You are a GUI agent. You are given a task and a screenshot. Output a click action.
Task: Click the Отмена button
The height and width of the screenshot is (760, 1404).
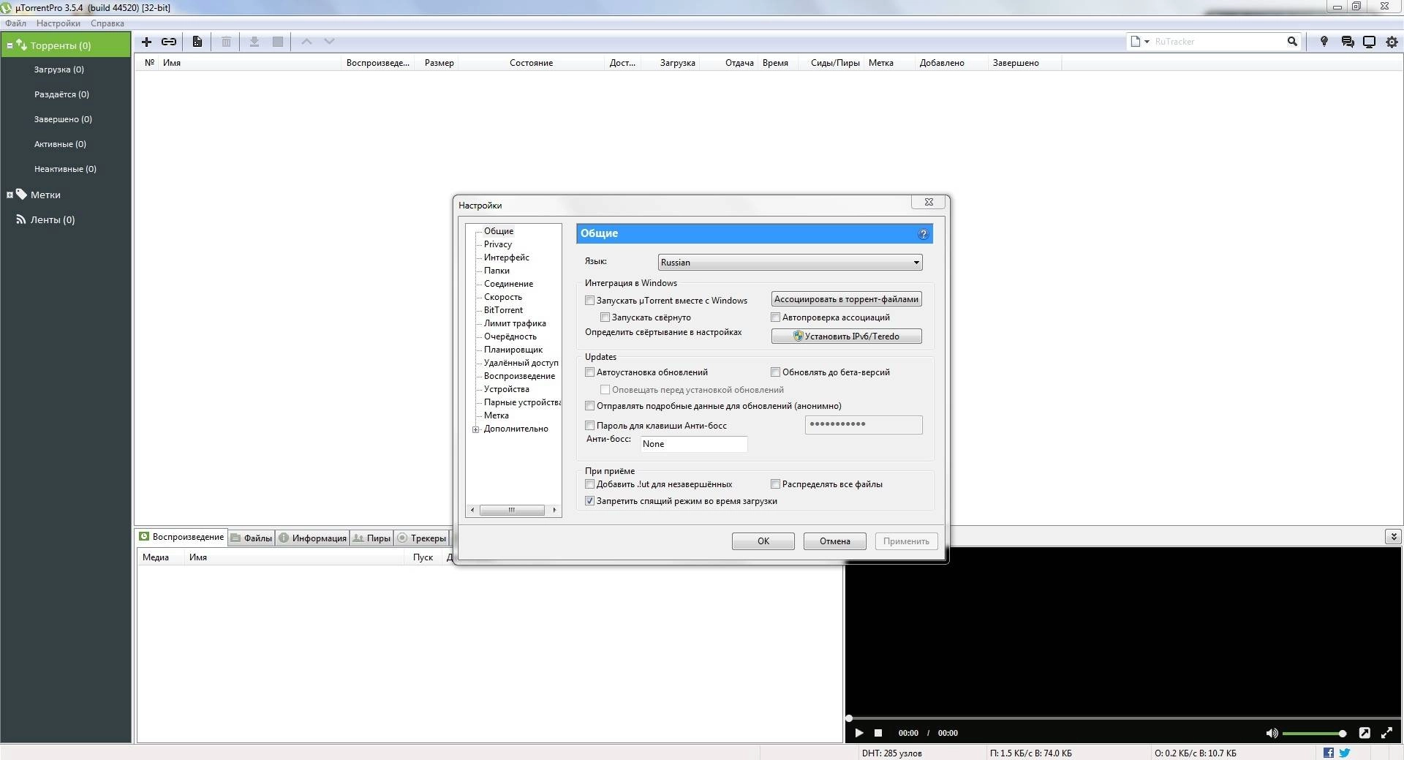834,541
